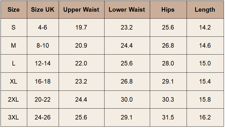
Task: Click the Hips column header
Action: 168,10
